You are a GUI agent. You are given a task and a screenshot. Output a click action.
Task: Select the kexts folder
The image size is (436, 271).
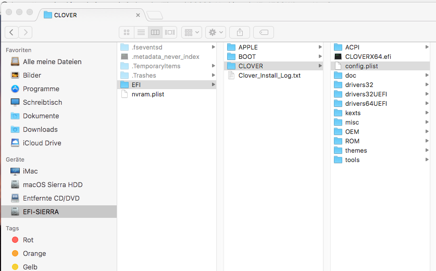point(380,113)
